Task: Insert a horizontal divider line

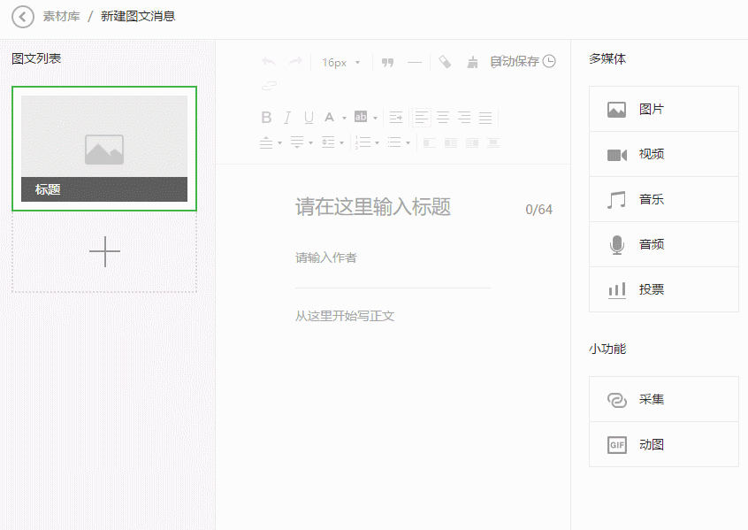Action: pyautogui.click(x=415, y=62)
